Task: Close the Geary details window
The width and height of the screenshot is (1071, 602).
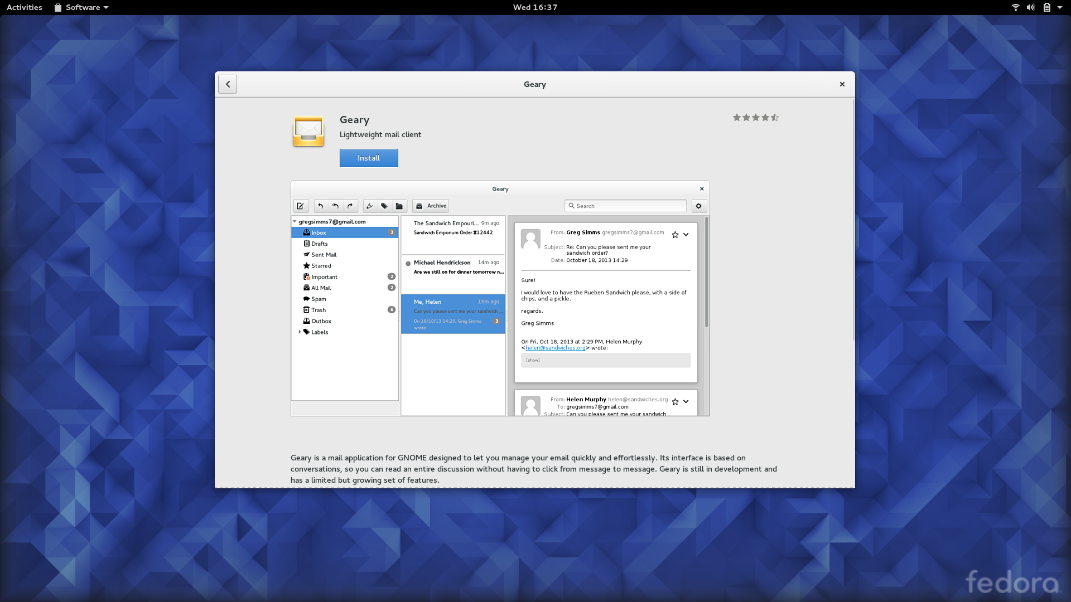Action: coord(842,84)
